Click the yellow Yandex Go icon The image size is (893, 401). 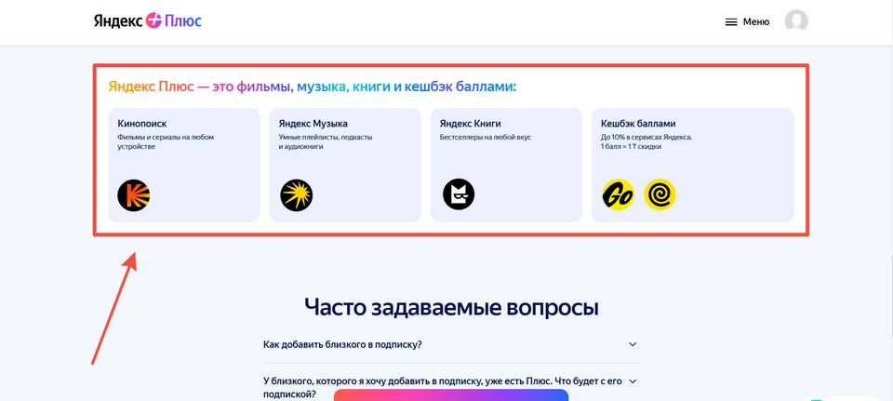(x=618, y=194)
